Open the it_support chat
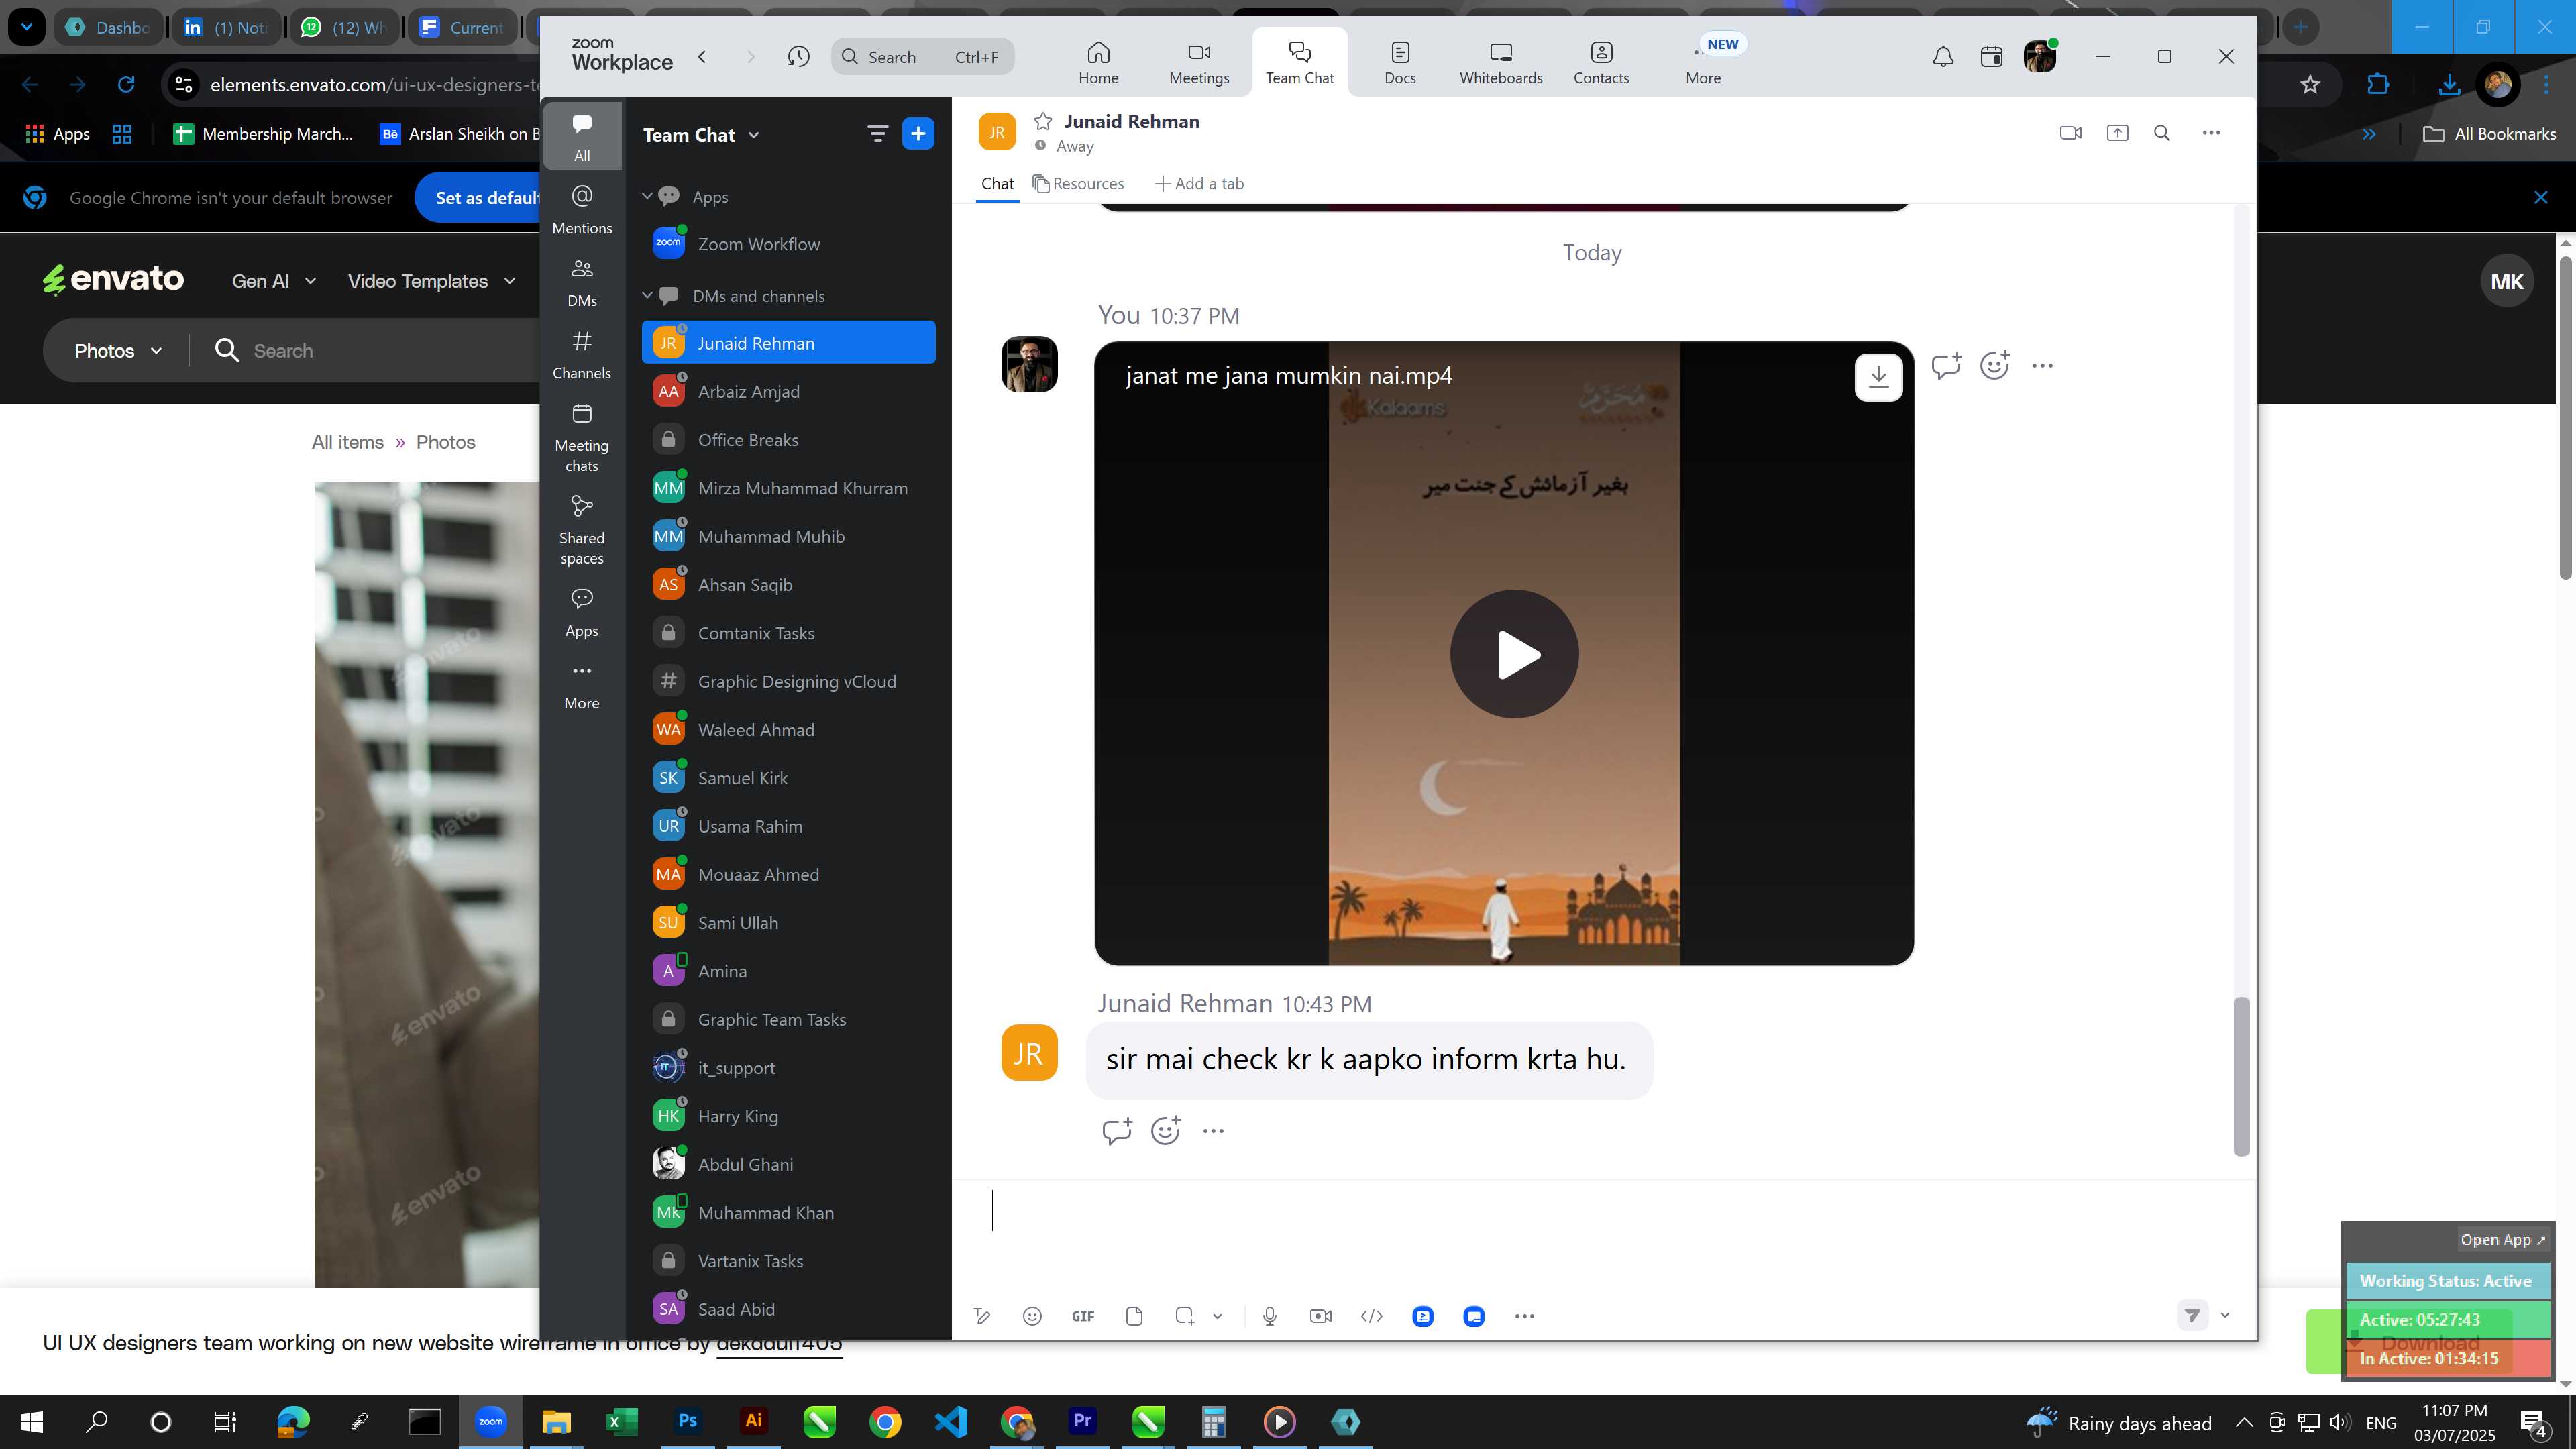Viewport: 2576px width, 1449px height. tap(788, 1067)
